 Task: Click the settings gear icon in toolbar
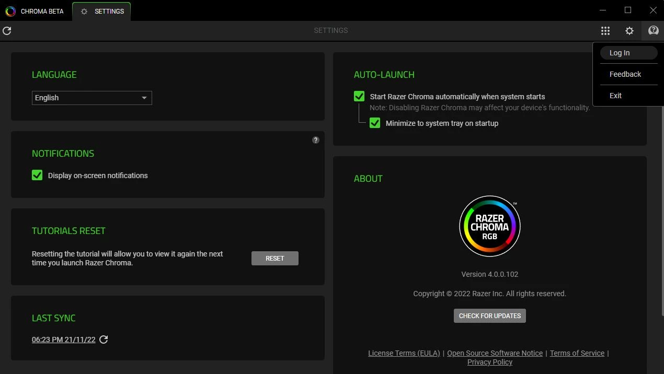629,31
